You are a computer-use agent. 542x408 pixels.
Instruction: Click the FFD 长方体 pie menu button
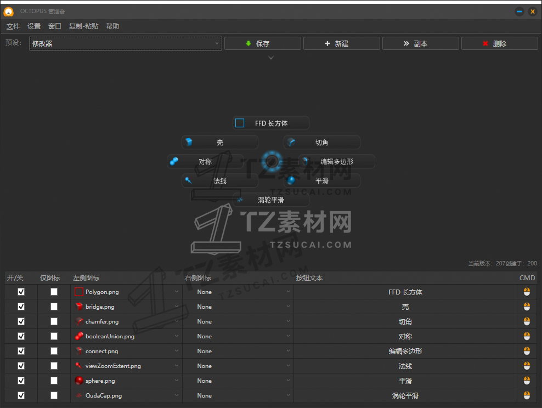point(271,123)
